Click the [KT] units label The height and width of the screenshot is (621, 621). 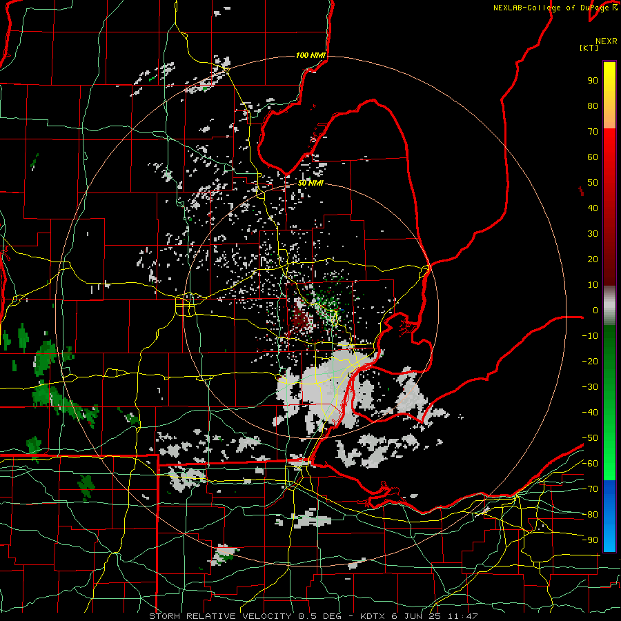point(589,48)
